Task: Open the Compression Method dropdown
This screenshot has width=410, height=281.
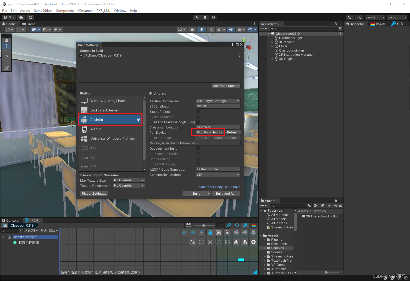Action: click(218, 175)
